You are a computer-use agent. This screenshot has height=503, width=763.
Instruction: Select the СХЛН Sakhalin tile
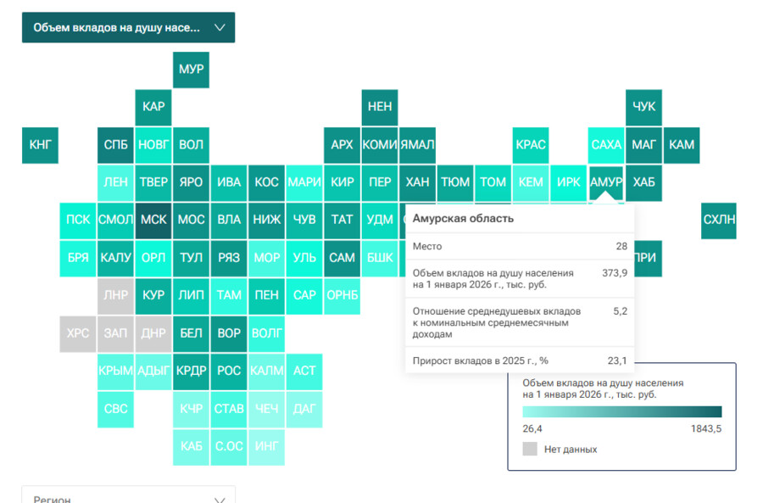719,220
